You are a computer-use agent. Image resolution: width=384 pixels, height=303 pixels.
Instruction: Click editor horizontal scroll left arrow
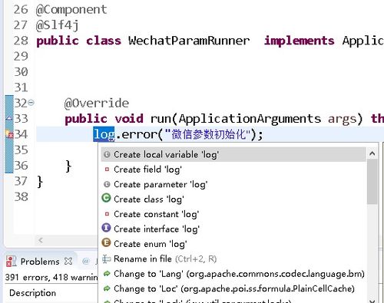[x=41, y=240]
